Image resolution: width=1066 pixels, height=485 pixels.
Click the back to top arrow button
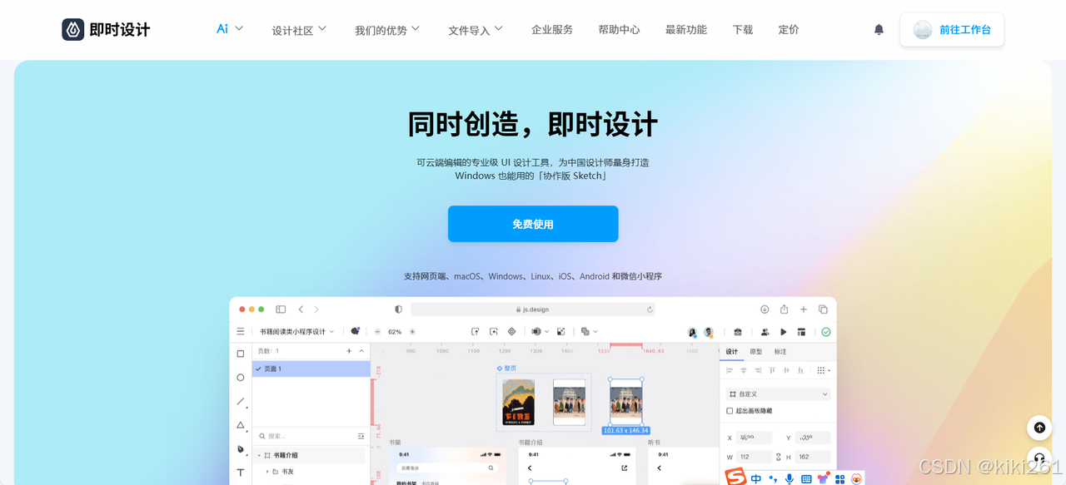pos(1039,428)
